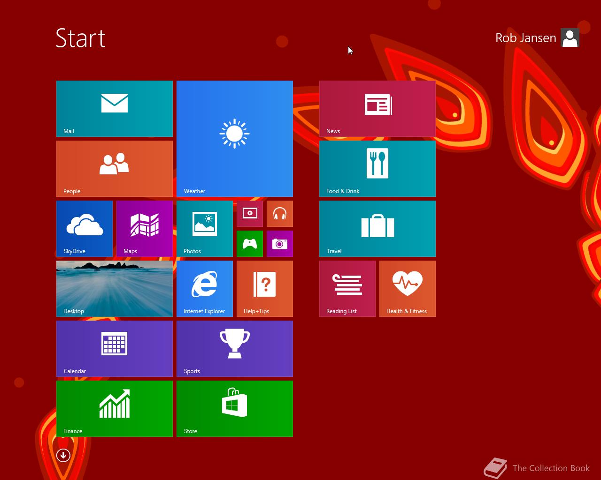Screen dimensions: 601x480
Task: Launch the Food & Drink tile
Action: point(378,169)
